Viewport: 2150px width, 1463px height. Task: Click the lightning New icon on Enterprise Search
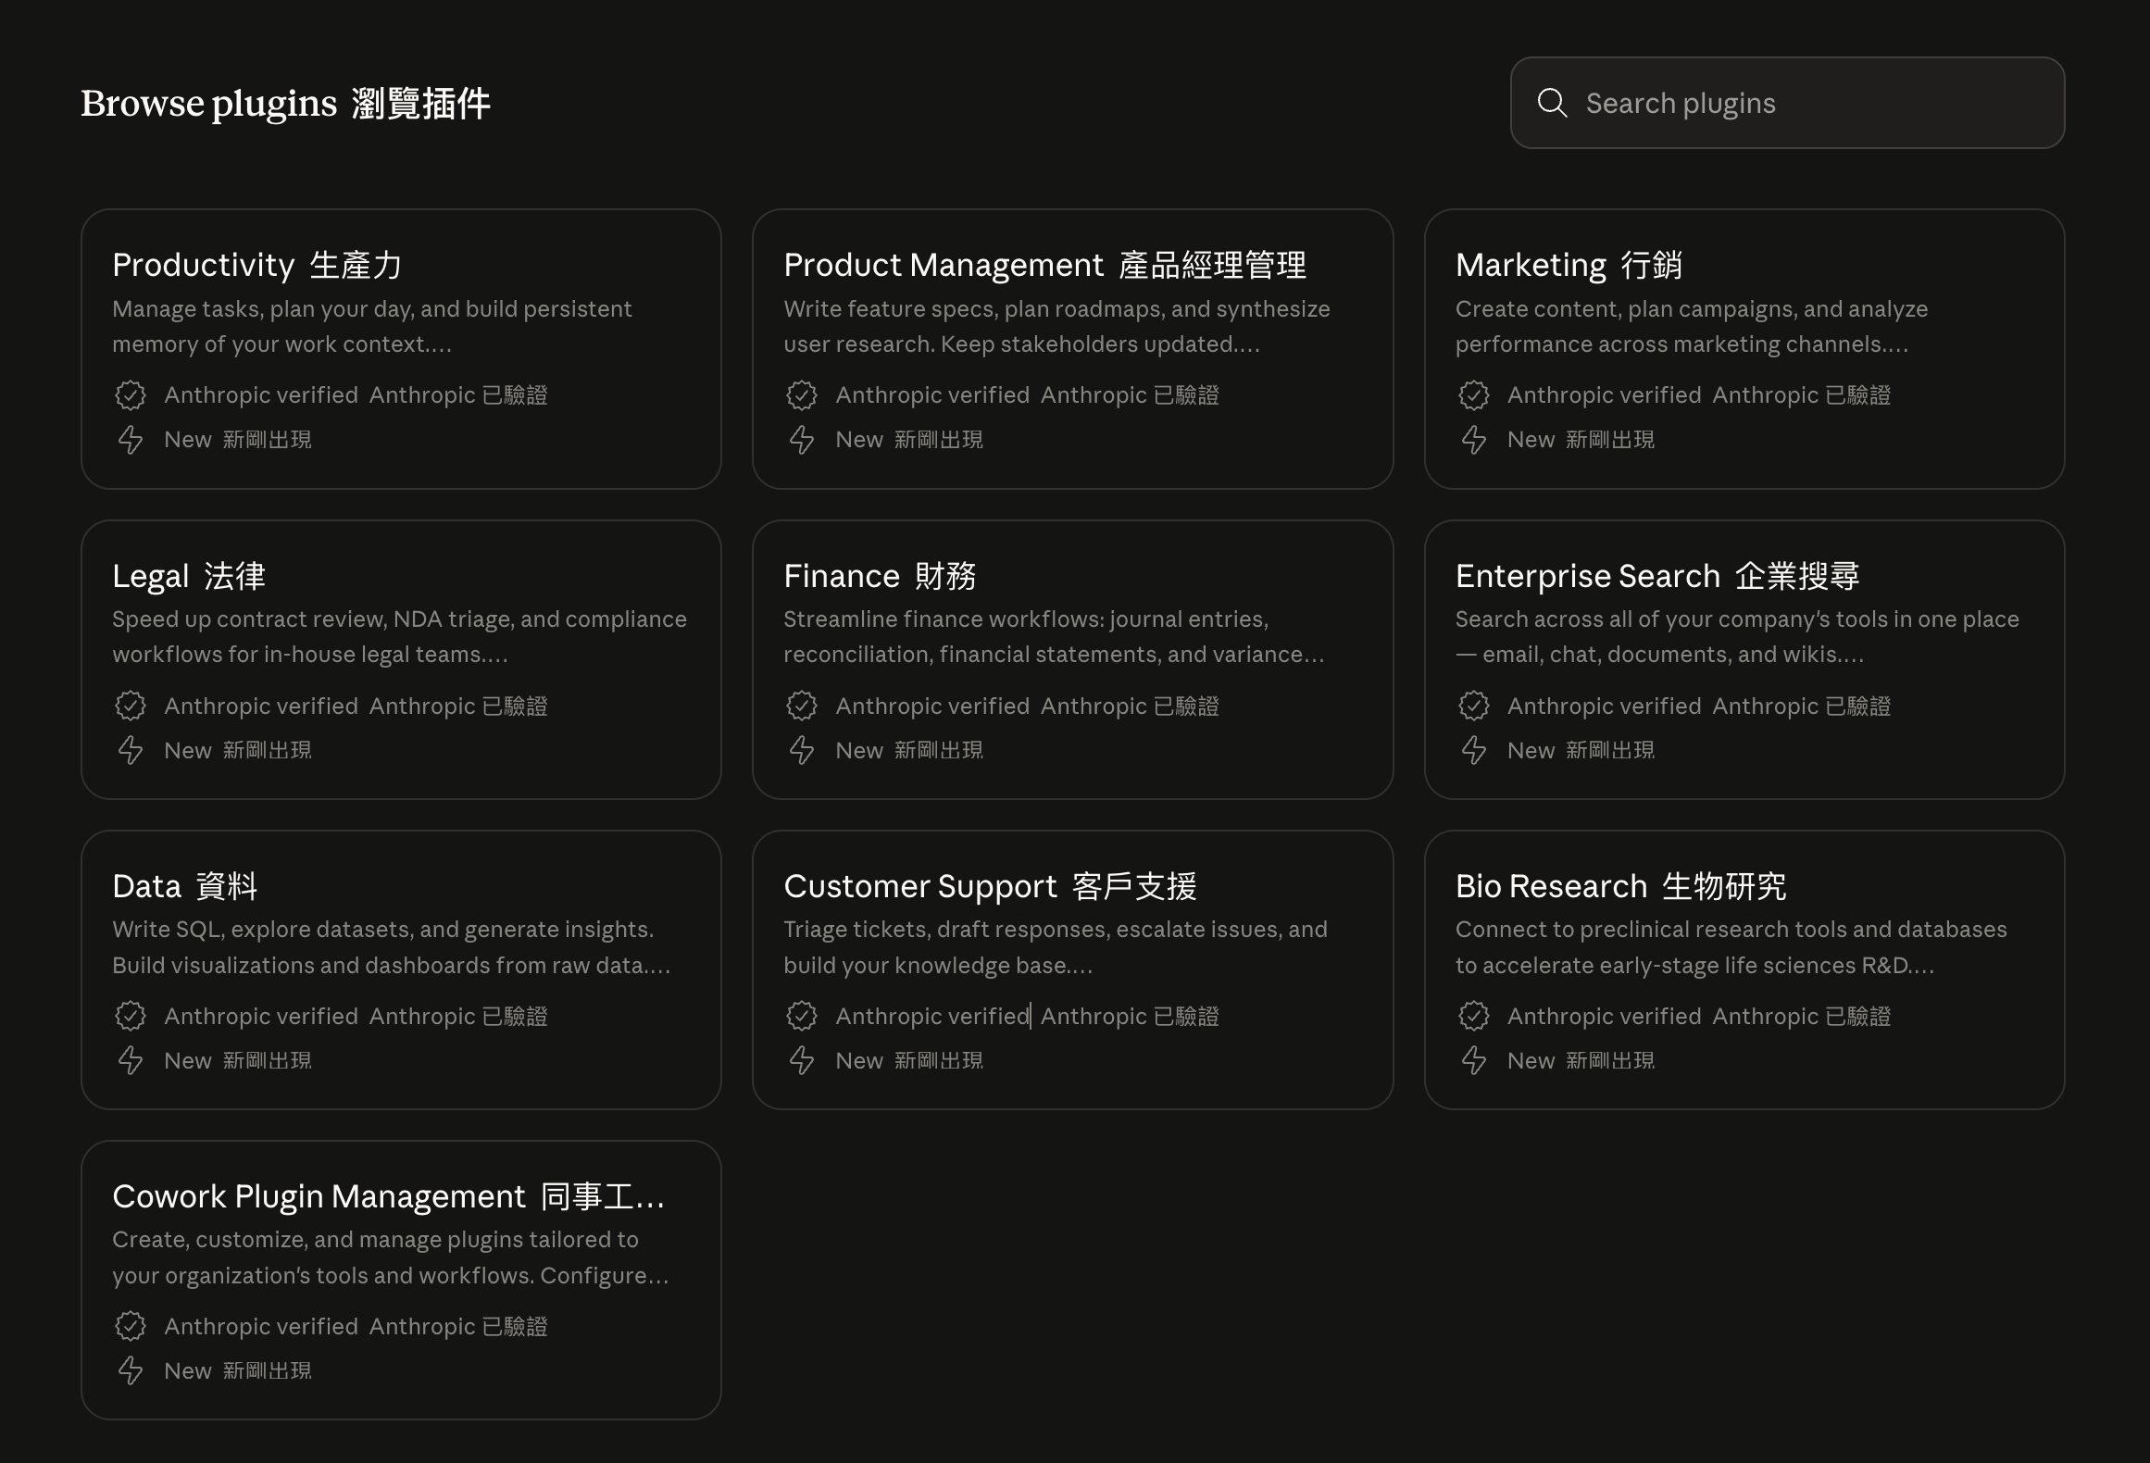coord(1473,750)
